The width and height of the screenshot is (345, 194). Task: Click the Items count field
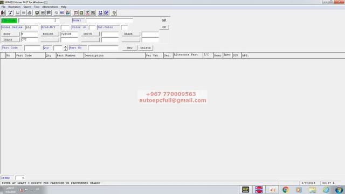click(20, 178)
